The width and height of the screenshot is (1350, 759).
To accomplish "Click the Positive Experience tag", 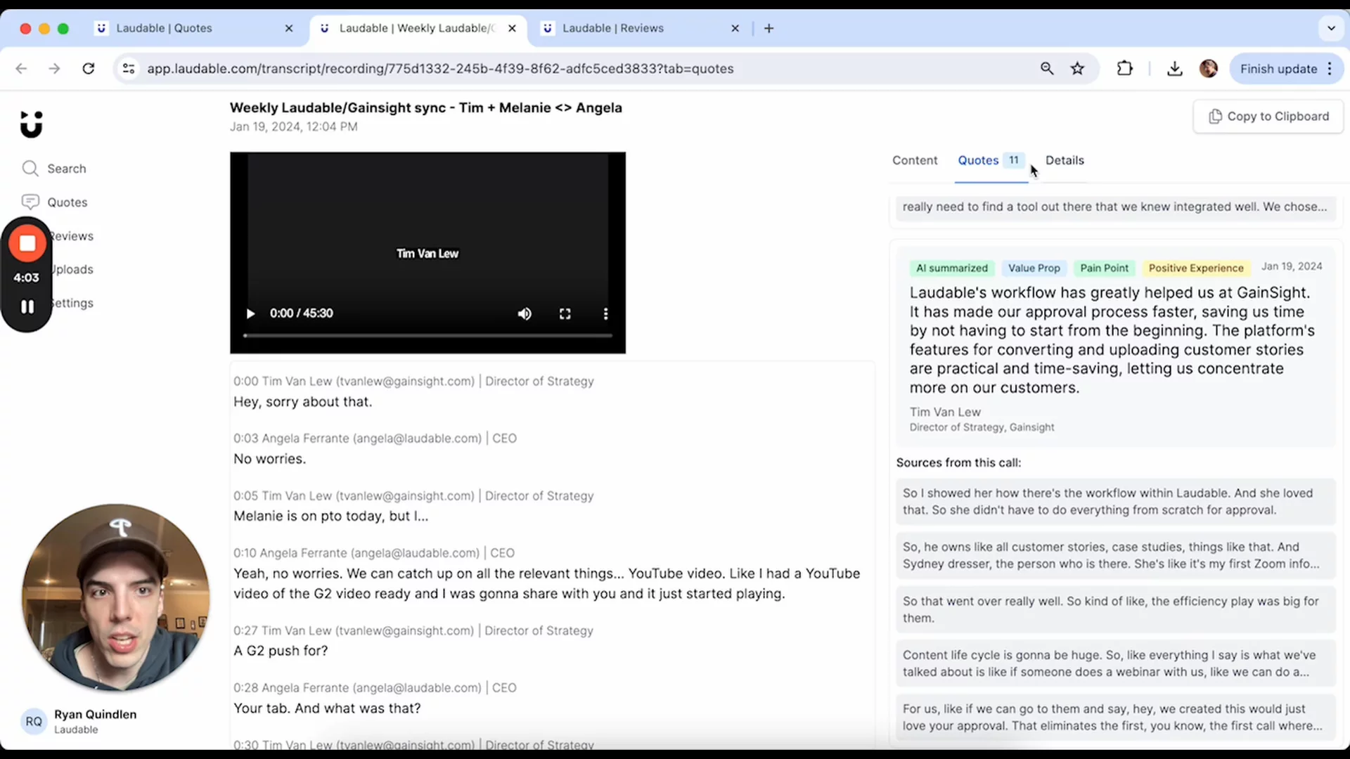I will click(1195, 268).
